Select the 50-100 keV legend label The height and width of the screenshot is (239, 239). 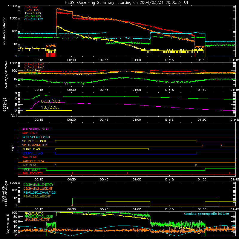pyautogui.click(x=34, y=19)
